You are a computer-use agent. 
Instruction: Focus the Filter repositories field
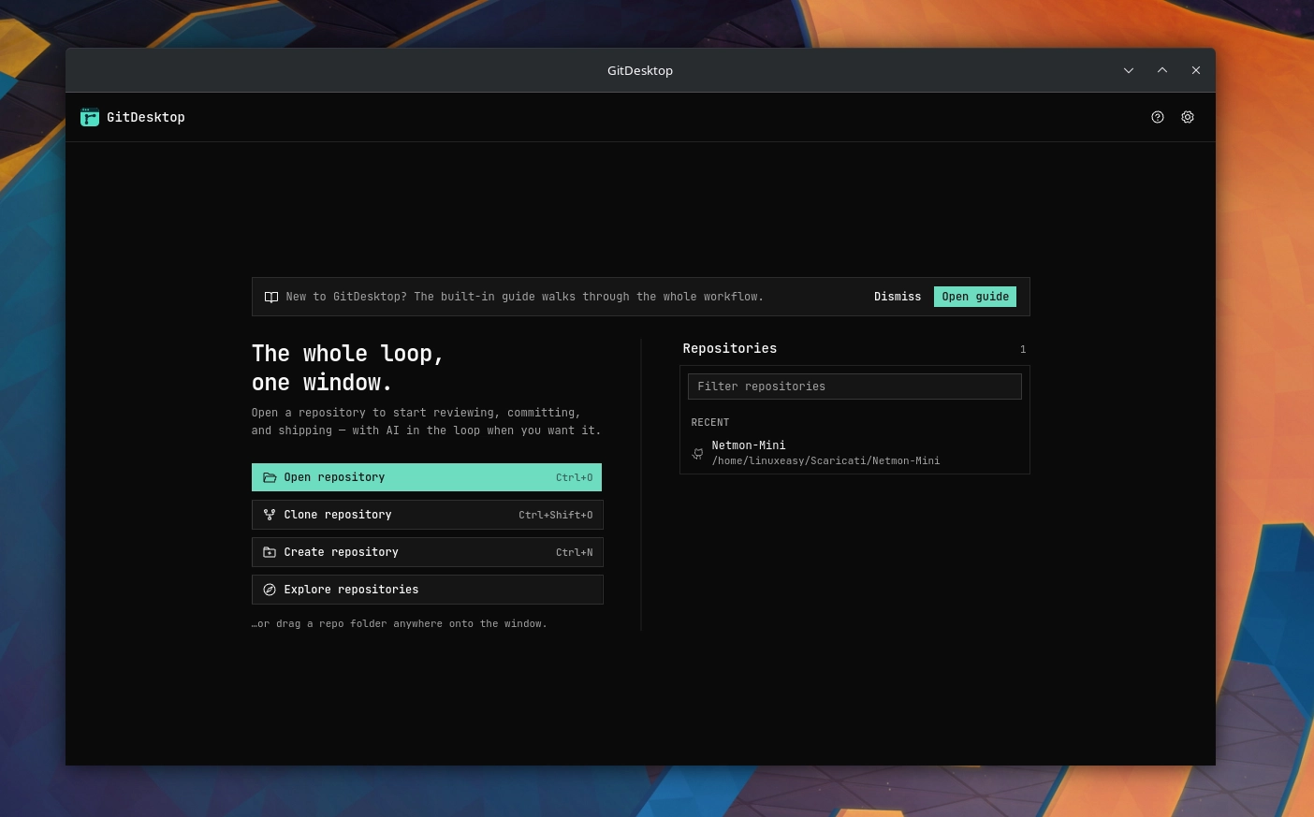tap(854, 387)
